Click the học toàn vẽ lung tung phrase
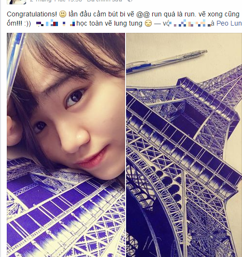 109,24
